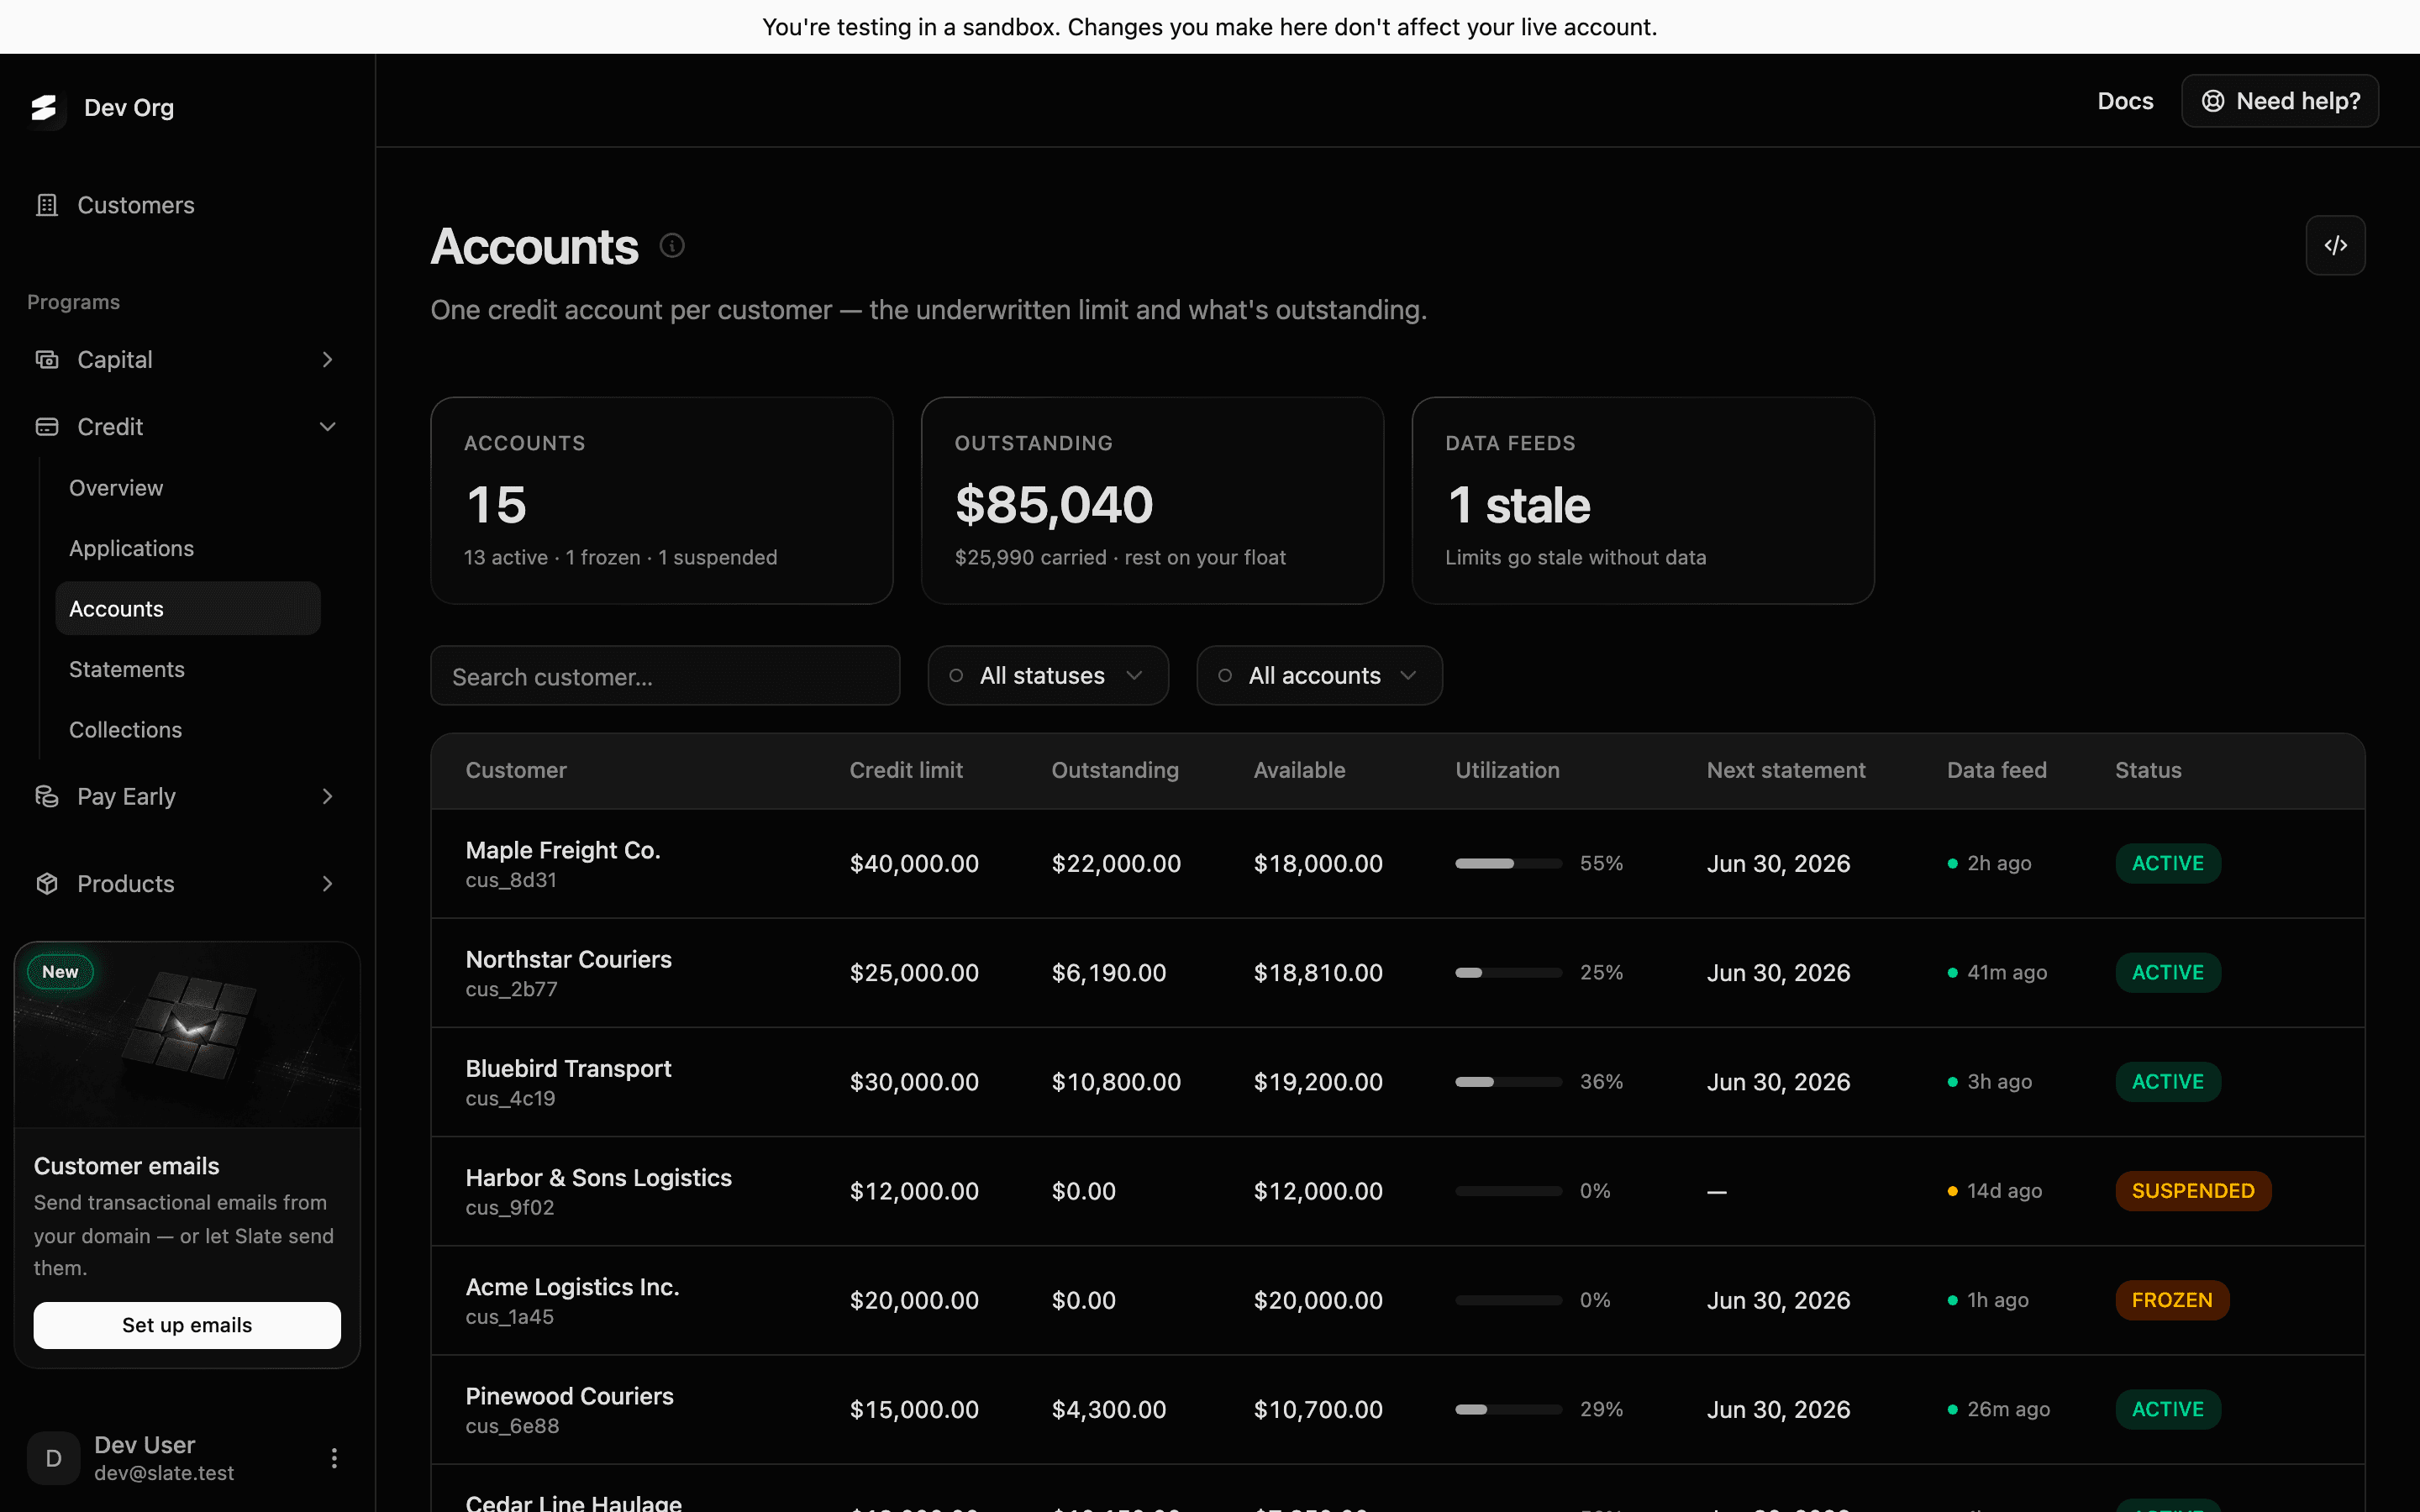The image size is (2420, 1512).
Task: Open Statements in the sidebar
Action: [x=127, y=669]
